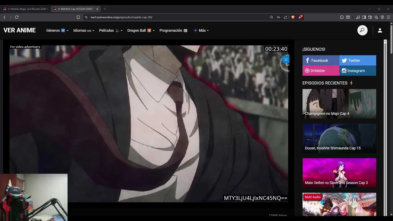This screenshot has height=221, width=393.
Task: Click the ¡SÍGUENOS! heading
Action: [314, 49]
